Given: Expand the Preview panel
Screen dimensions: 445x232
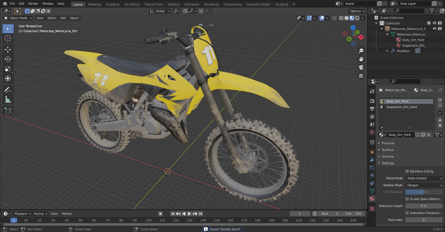Looking at the screenshot, I should click(388, 143).
